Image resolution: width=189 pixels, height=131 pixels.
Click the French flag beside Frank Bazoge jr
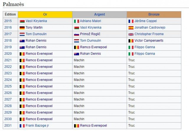22,126
